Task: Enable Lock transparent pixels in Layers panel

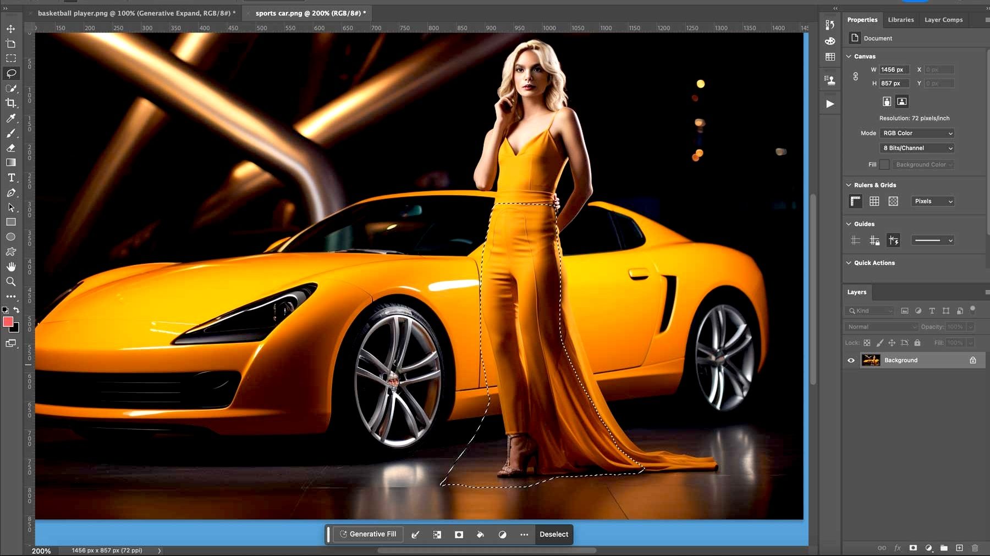Action: (866, 342)
